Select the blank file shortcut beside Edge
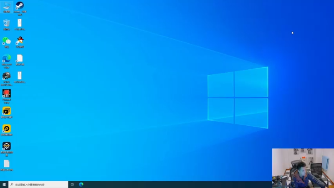Screen dimensions: 334x188 click(20, 60)
